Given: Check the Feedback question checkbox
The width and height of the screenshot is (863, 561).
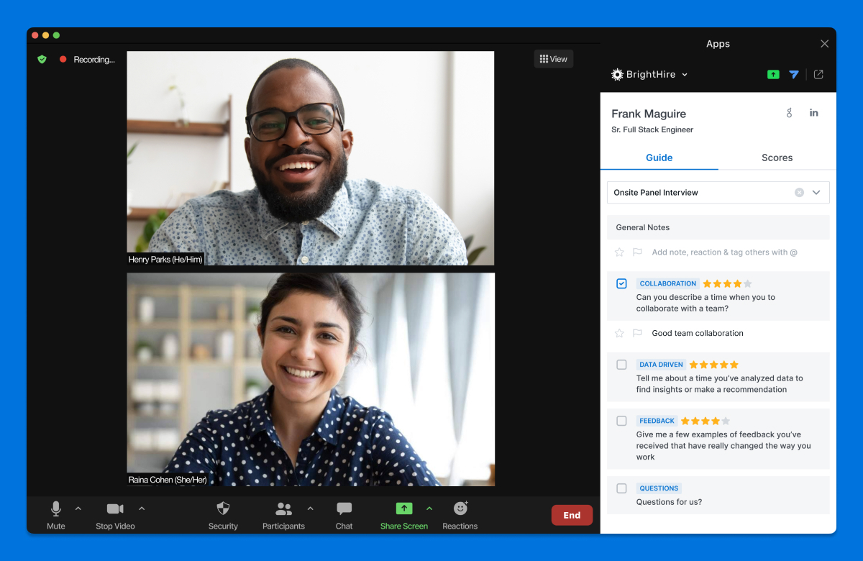Looking at the screenshot, I should point(621,421).
